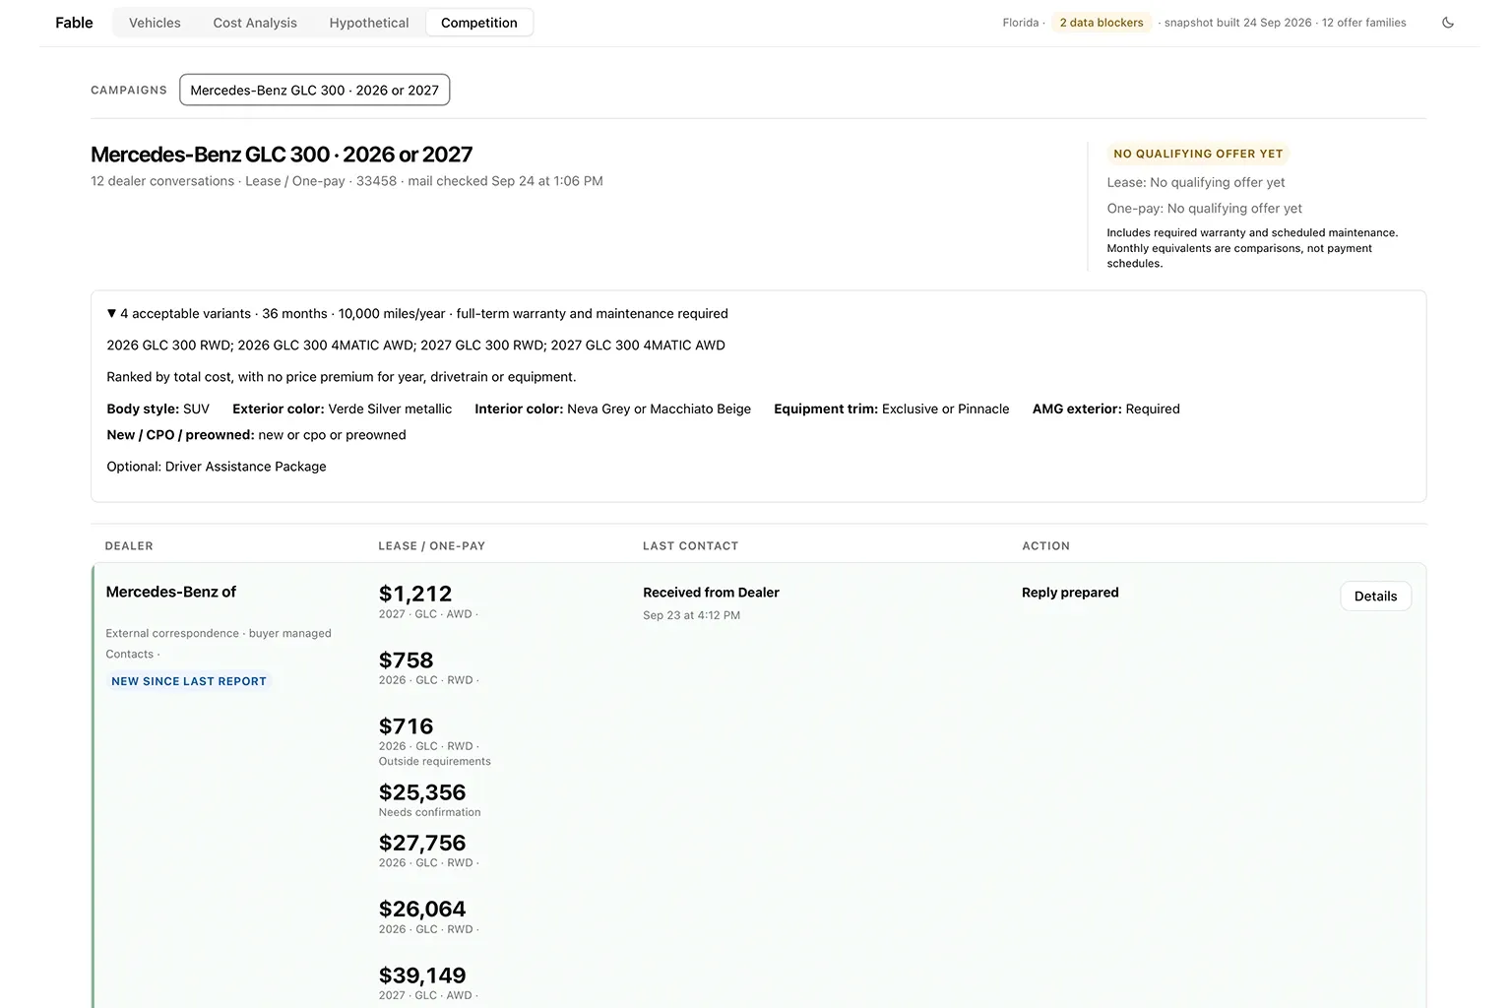Select the $26,064 one-pay amount

tap(422, 909)
